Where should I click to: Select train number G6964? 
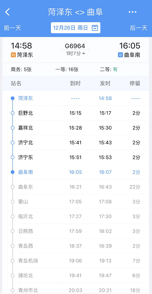click(75, 46)
